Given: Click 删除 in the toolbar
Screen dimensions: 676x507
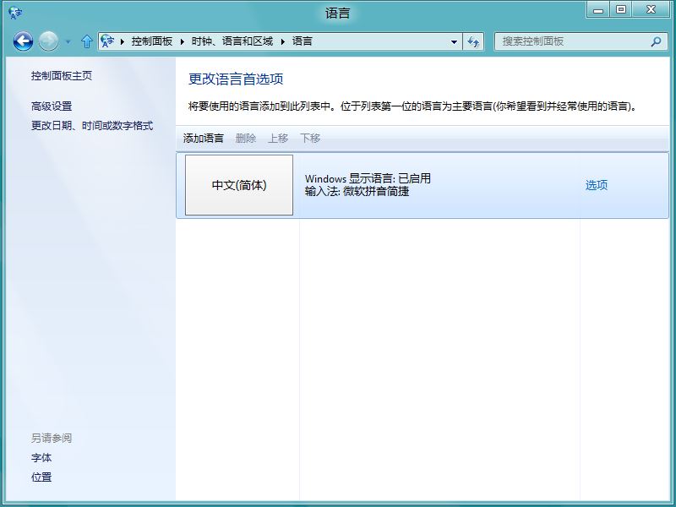Looking at the screenshot, I should 246,139.
